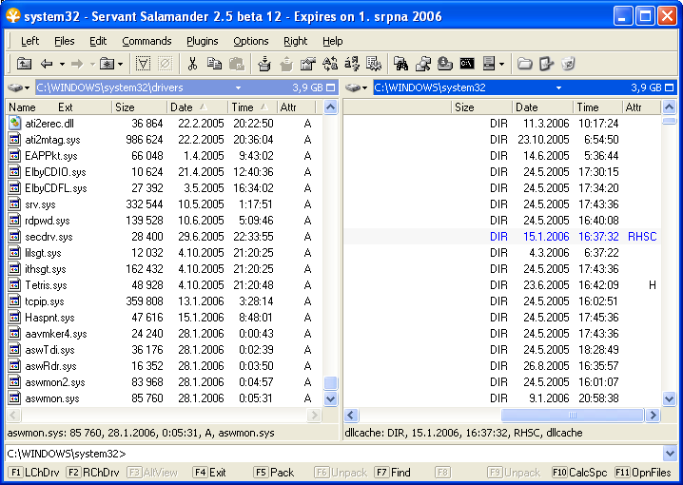Screen dimensions: 683x485
Task: Maximize right panel via square beside 3,9 GB
Action: coord(670,87)
